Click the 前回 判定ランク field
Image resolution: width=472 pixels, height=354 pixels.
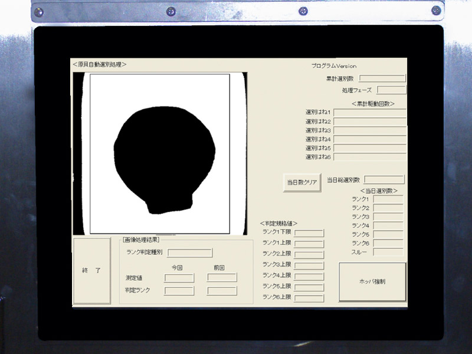coord(222,291)
